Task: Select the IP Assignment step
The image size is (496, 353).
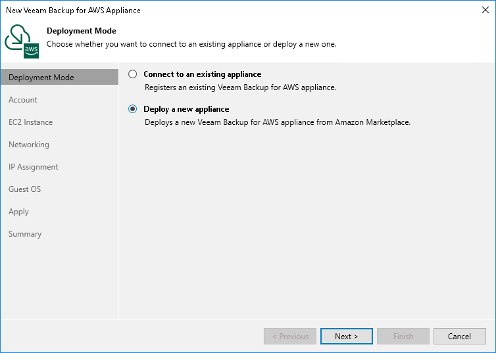Action: pos(34,167)
